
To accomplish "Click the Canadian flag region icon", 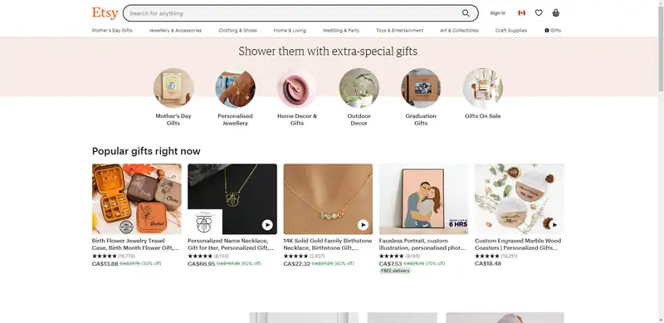I will (521, 13).
